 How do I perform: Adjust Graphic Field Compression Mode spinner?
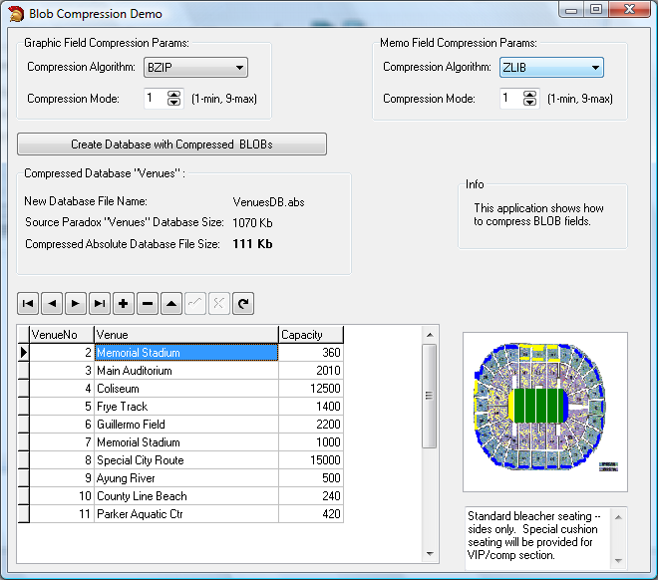tap(174, 99)
